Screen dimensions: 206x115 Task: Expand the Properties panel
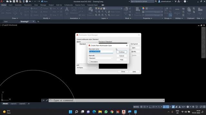147,19
